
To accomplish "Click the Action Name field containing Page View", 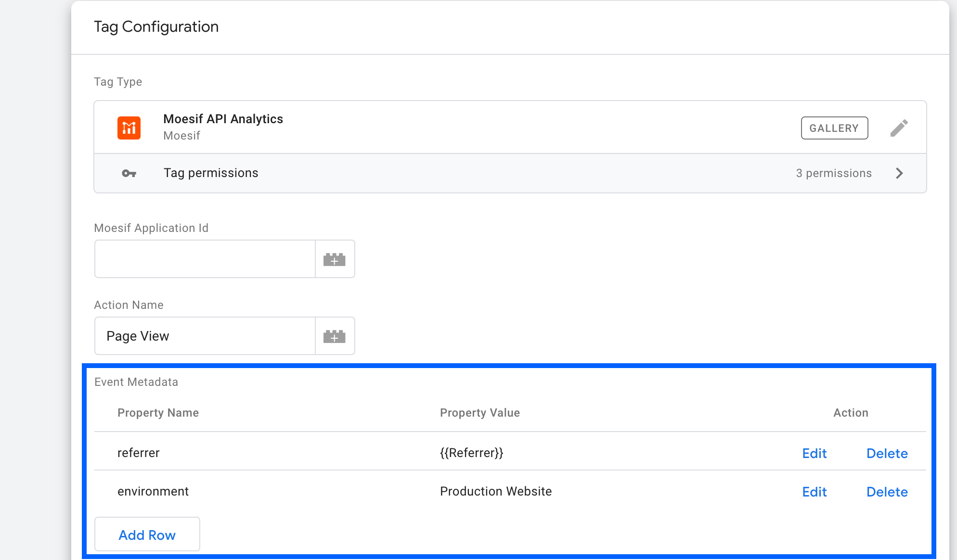I will click(205, 336).
